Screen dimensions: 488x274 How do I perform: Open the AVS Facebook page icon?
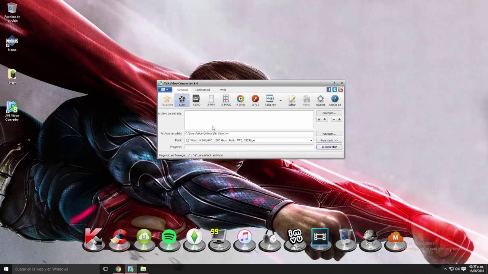[329, 89]
